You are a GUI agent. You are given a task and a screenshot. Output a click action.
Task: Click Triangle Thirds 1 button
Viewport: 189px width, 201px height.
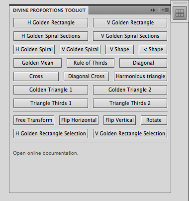[x=51, y=103]
